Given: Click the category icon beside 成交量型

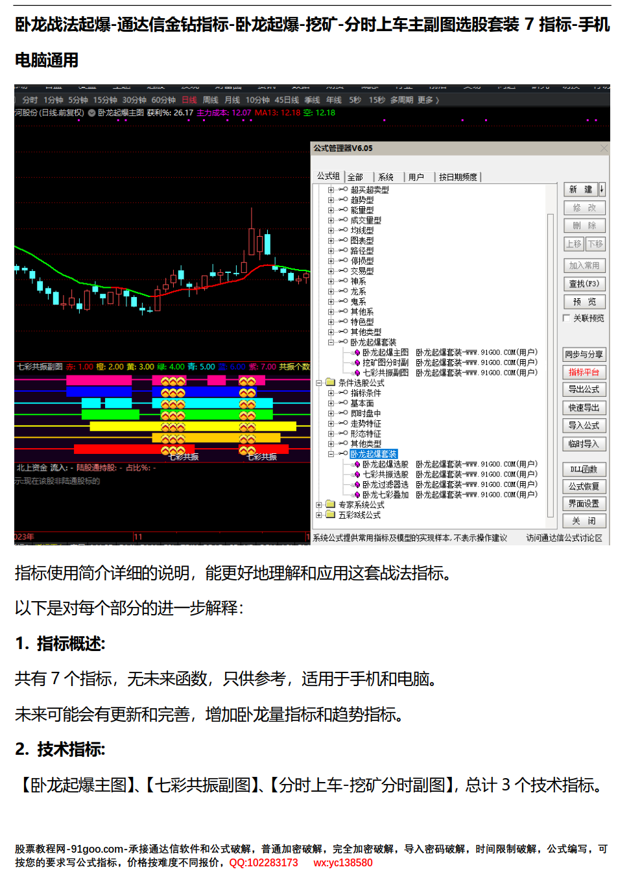Looking at the screenshot, I should tap(343, 220).
